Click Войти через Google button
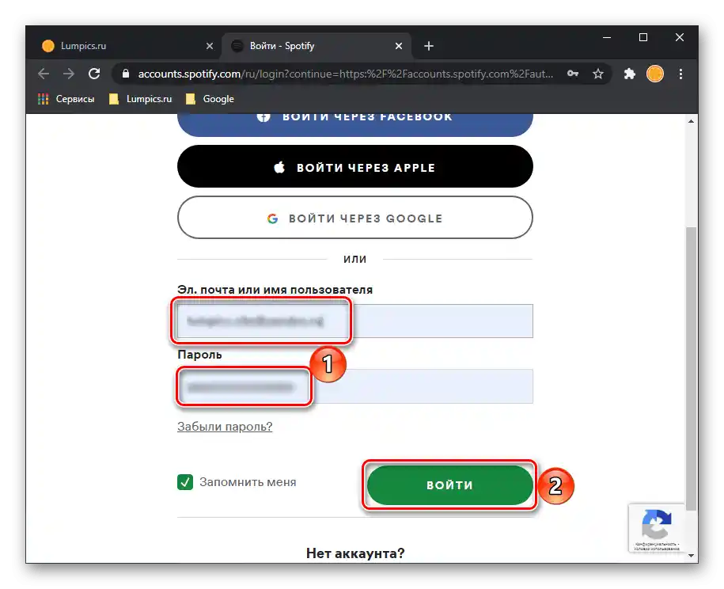The height and width of the screenshot is (589, 724). point(355,218)
